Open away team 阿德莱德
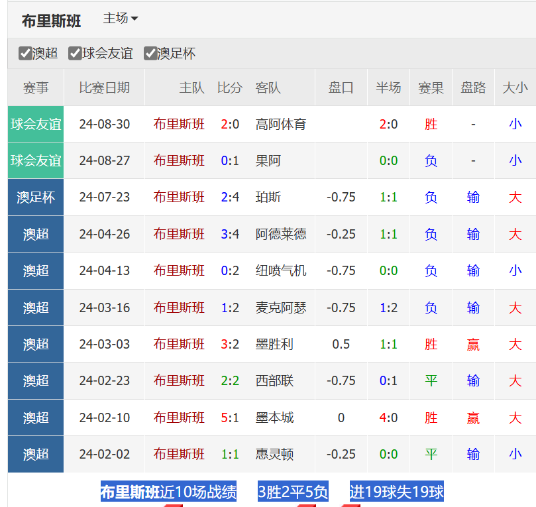This screenshot has height=507, width=536. tap(281, 234)
